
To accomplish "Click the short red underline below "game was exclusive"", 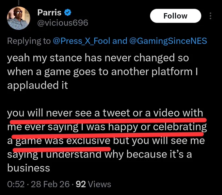I will 62,149.
